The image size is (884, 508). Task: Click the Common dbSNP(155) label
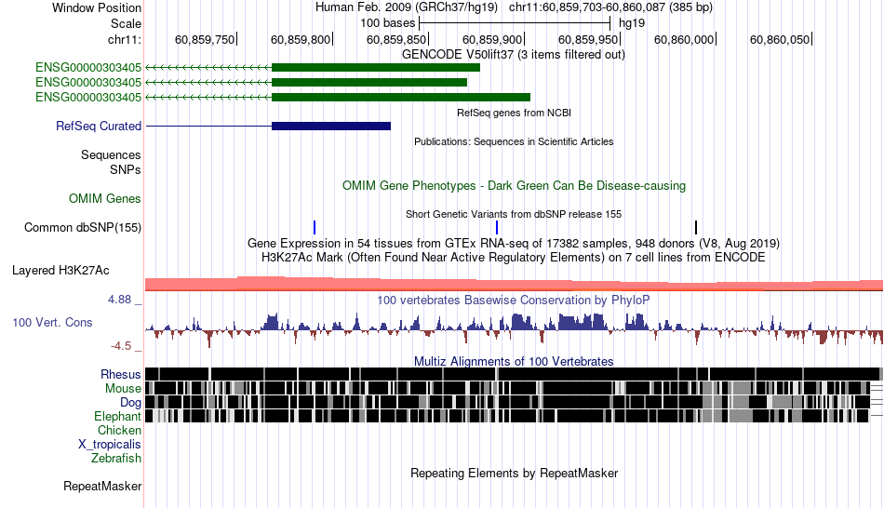83,227
